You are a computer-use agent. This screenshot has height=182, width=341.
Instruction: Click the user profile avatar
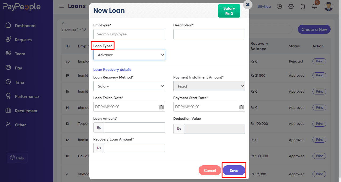328,6
